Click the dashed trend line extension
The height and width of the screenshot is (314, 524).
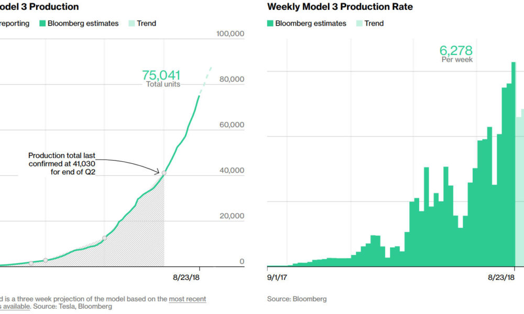pos(205,80)
